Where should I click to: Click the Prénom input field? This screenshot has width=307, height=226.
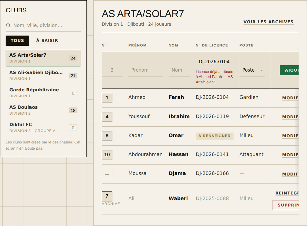tap(145, 70)
